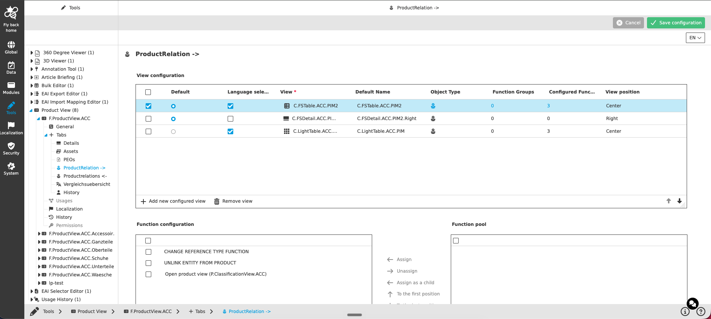The image size is (711, 319).
Task: Open the help question mark icon
Action: click(701, 312)
